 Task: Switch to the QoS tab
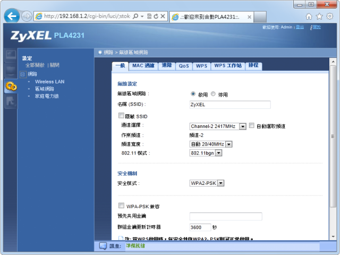pyautogui.click(x=184, y=66)
